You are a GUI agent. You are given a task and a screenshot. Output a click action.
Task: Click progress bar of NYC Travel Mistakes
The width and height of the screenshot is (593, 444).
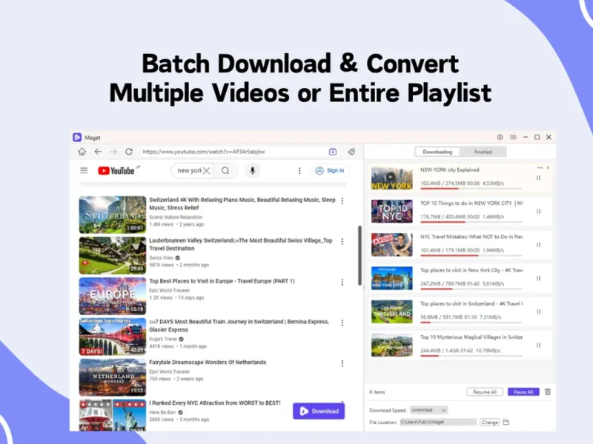pos(471,255)
